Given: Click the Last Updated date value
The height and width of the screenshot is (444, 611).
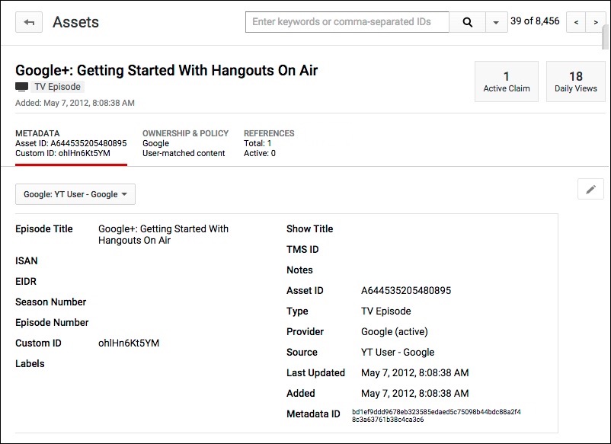Looking at the screenshot, I should 414,373.
